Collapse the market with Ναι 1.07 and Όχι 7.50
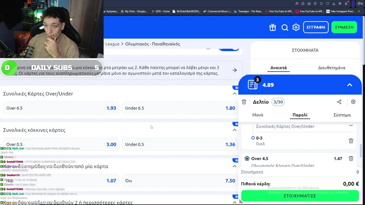The width and height of the screenshot is (365, 205). [235, 166]
